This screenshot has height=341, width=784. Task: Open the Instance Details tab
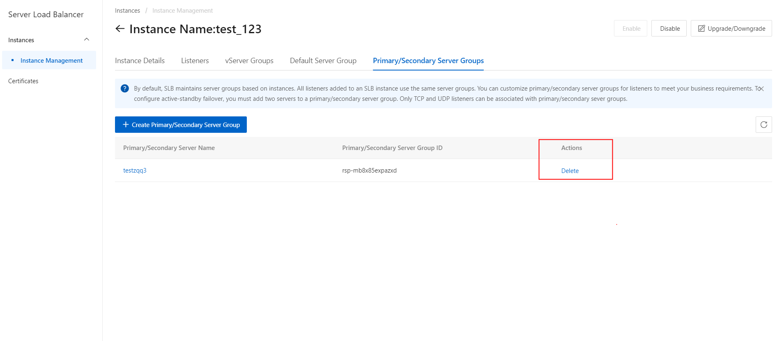coord(140,61)
